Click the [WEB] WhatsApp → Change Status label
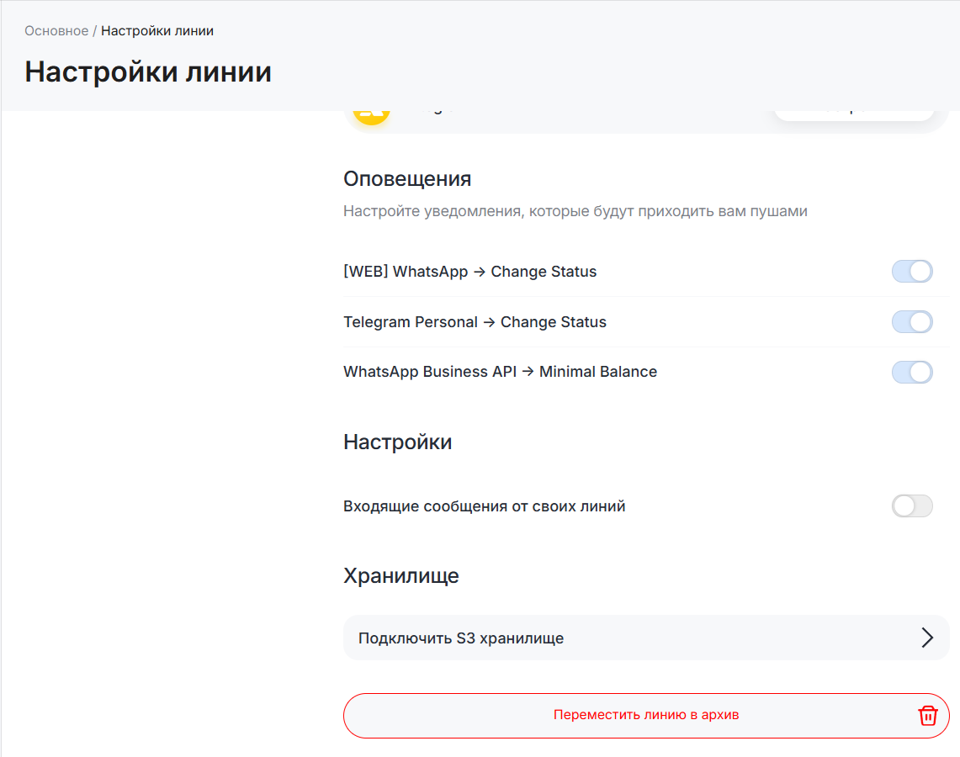The width and height of the screenshot is (960, 757). (x=469, y=272)
